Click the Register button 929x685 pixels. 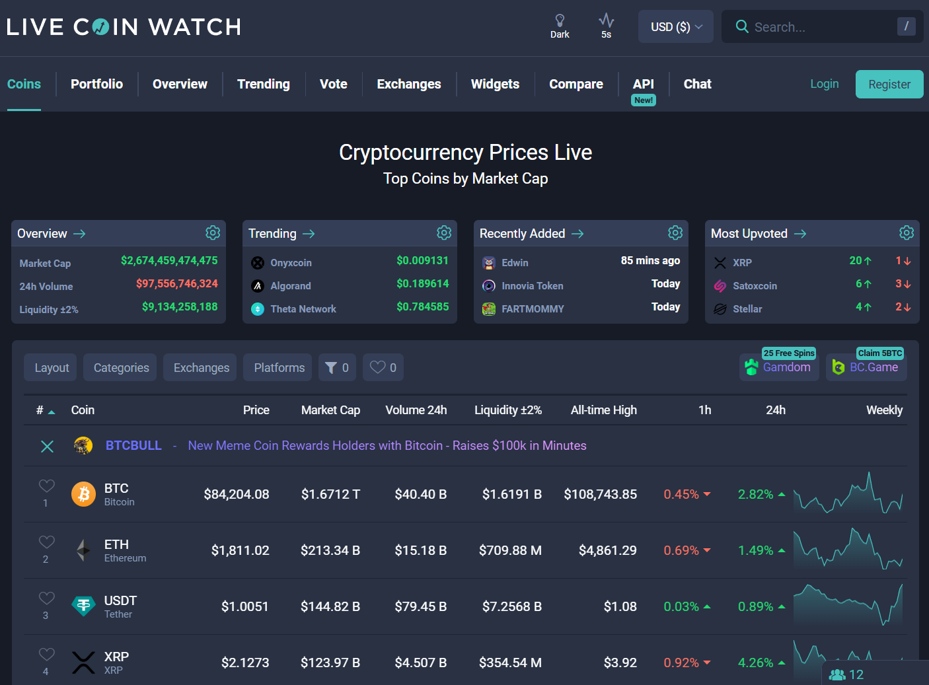889,84
